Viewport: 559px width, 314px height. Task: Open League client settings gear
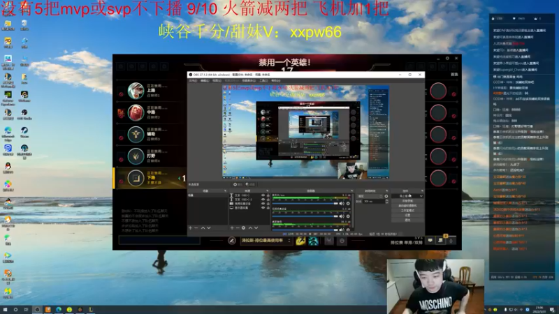(x=447, y=59)
